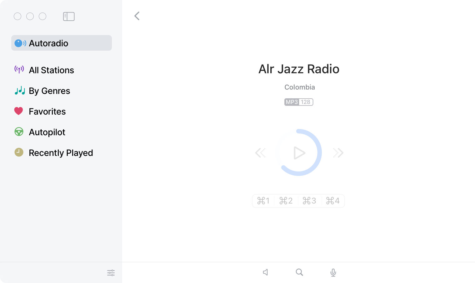
Task: Open the equalizer settings
Action: pos(111,273)
